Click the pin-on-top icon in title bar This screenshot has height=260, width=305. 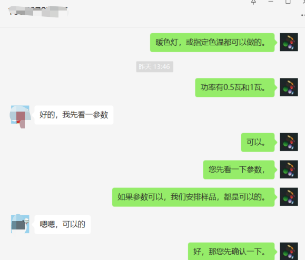pos(253,2)
